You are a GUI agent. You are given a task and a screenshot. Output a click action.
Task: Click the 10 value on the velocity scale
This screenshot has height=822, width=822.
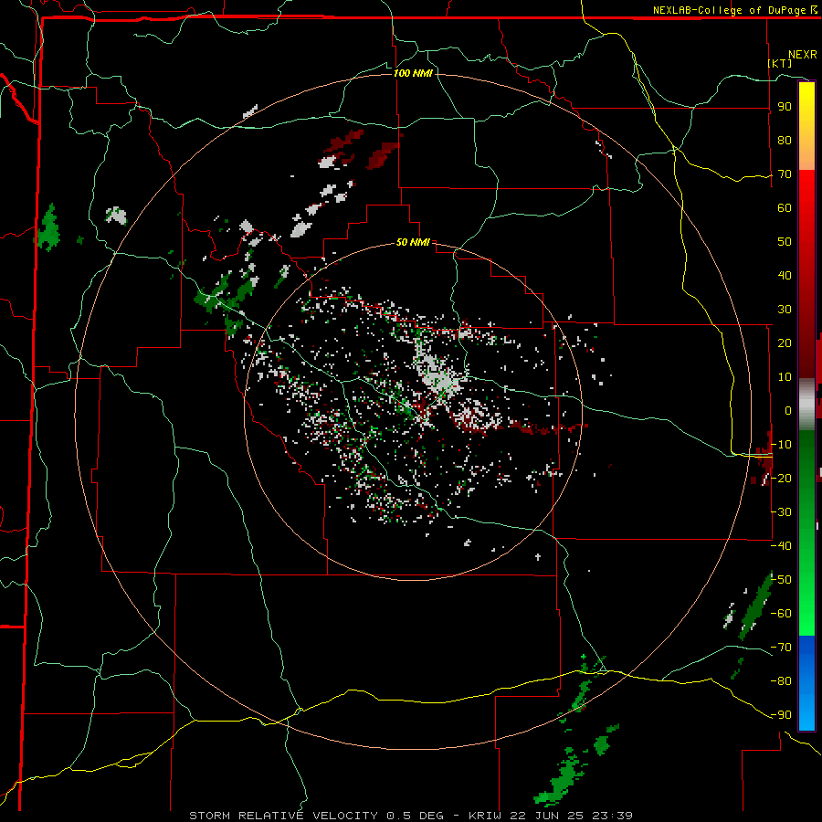click(785, 377)
